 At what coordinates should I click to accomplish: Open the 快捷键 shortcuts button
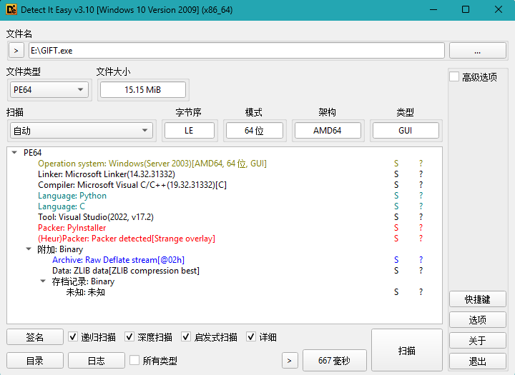478,299
